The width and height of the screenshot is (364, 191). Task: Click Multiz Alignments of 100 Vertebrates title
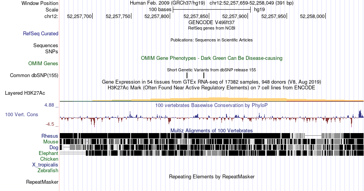(x=212, y=130)
